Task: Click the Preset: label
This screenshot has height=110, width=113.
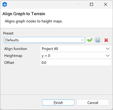Action: click(x=8, y=33)
